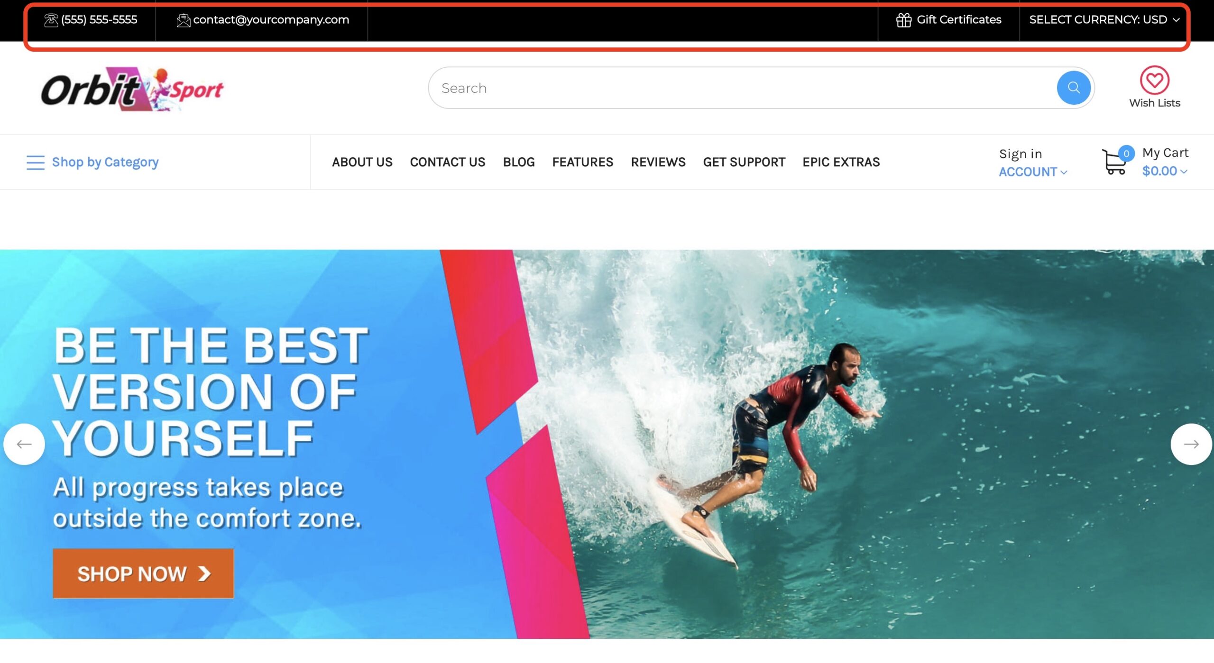Open the About Us menu item
The width and height of the screenshot is (1214, 663).
(x=362, y=162)
